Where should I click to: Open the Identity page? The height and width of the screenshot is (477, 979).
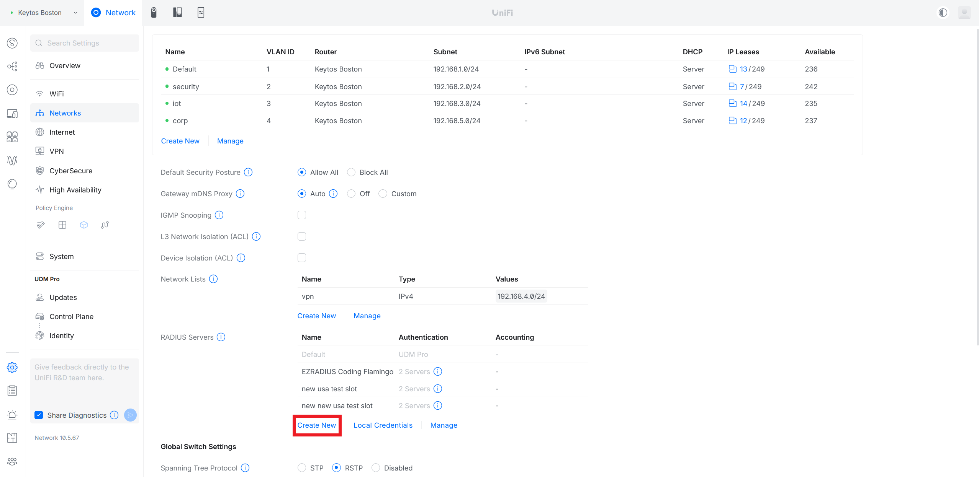click(85, 335)
